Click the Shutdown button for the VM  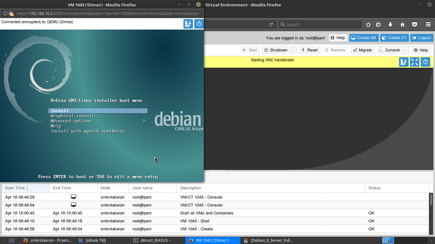point(276,50)
